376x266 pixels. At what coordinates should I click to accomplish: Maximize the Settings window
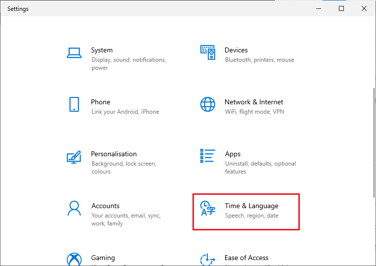point(341,8)
